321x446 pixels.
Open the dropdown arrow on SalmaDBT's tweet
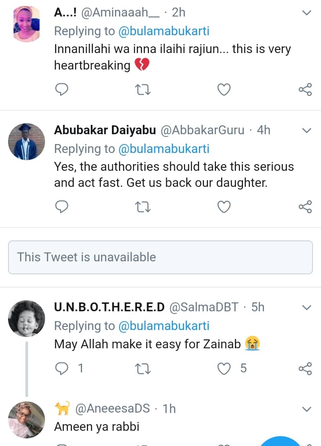pyautogui.click(x=307, y=308)
